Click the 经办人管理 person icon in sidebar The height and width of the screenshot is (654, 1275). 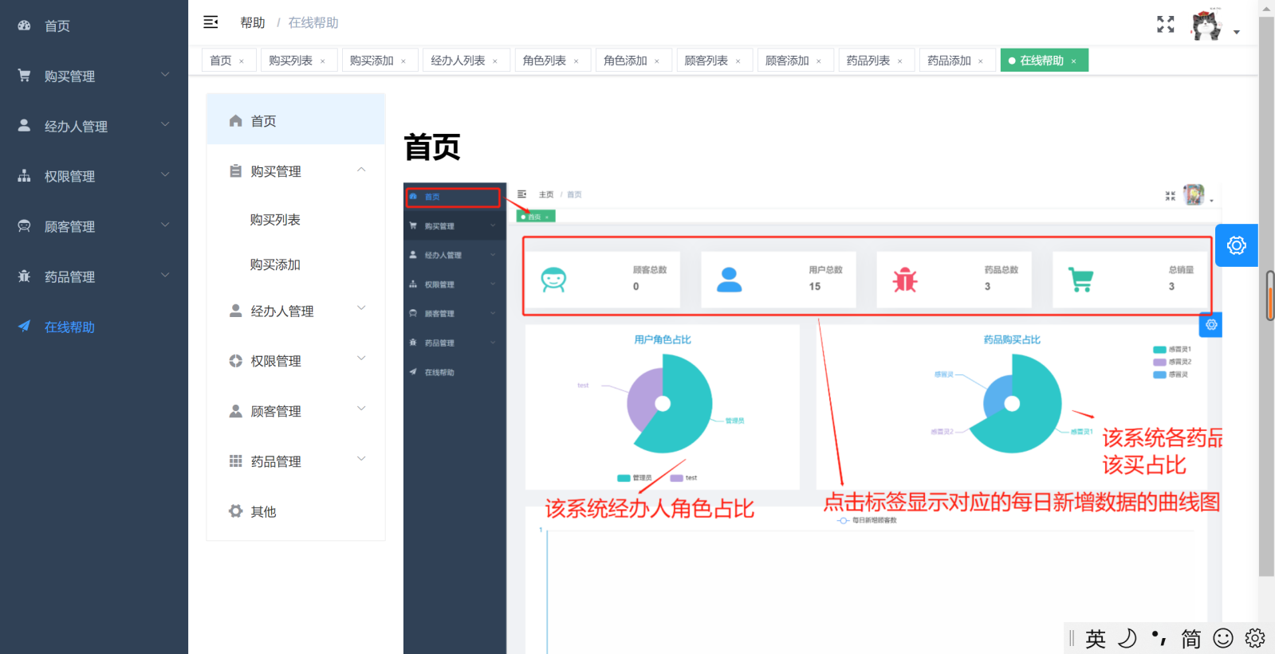click(x=24, y=126)
